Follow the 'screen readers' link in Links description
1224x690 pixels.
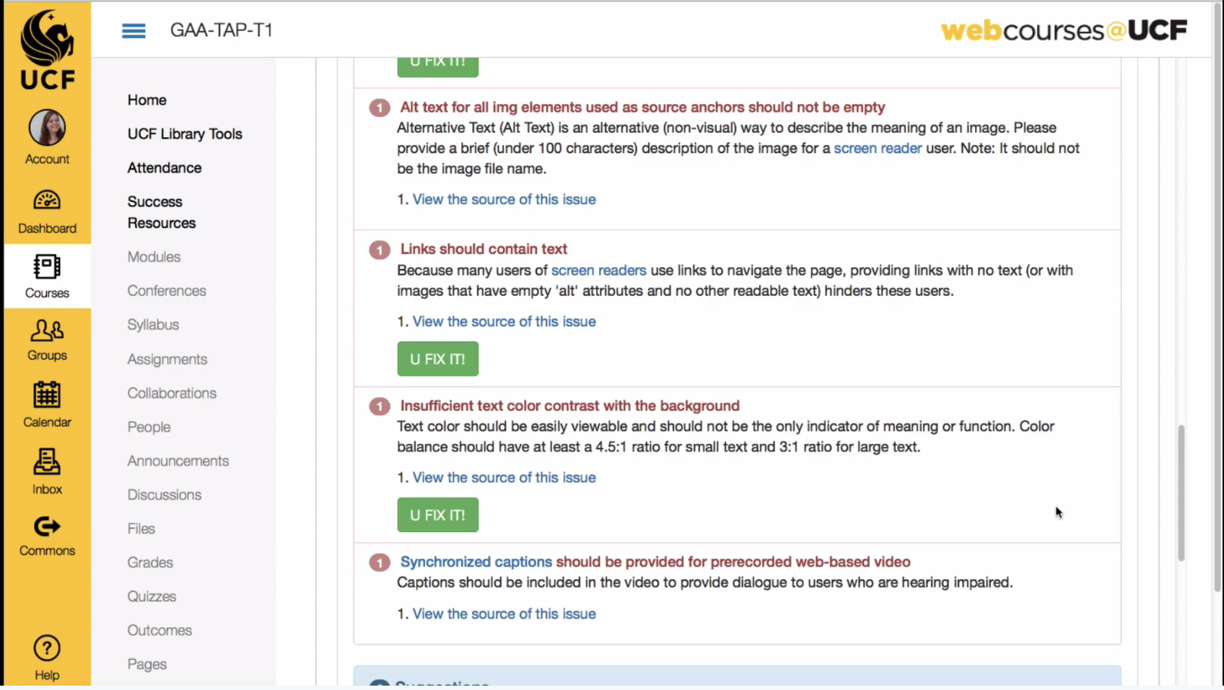[598, 271]
